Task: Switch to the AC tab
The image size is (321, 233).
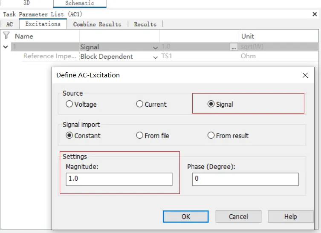Action: click(x=9, y=24)
